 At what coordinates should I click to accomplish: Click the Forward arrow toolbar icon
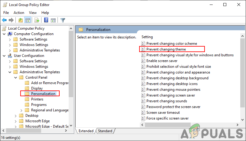point(11,20)
